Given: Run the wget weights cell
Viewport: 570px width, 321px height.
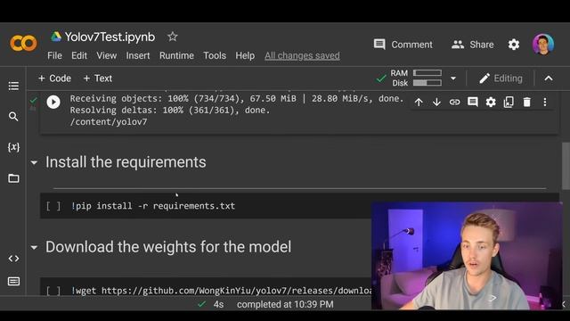Looking at the screenshot, I should [53, 291].
